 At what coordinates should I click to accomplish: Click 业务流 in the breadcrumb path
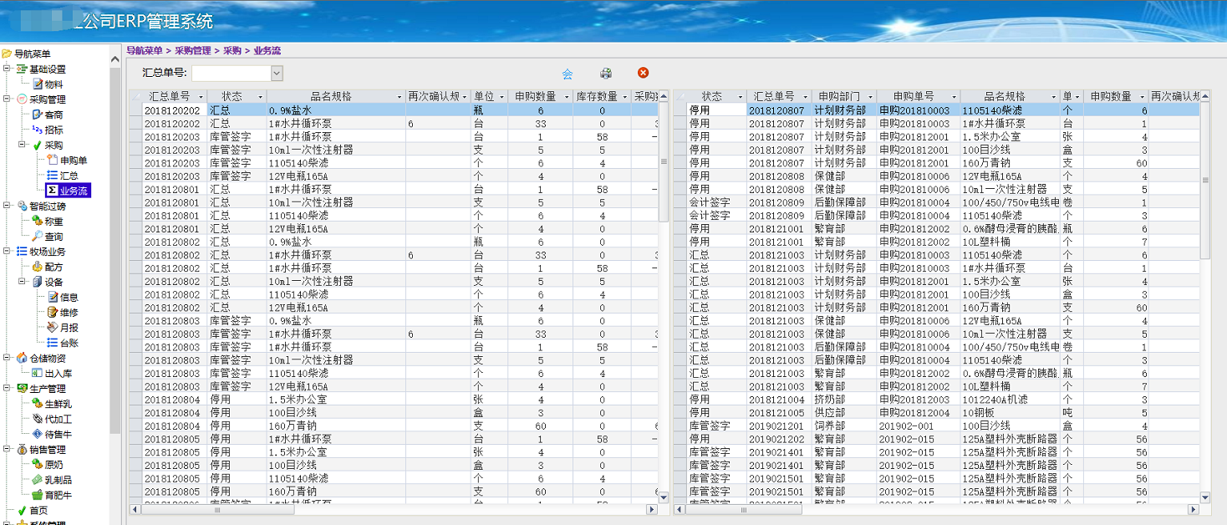click(267, 50)
